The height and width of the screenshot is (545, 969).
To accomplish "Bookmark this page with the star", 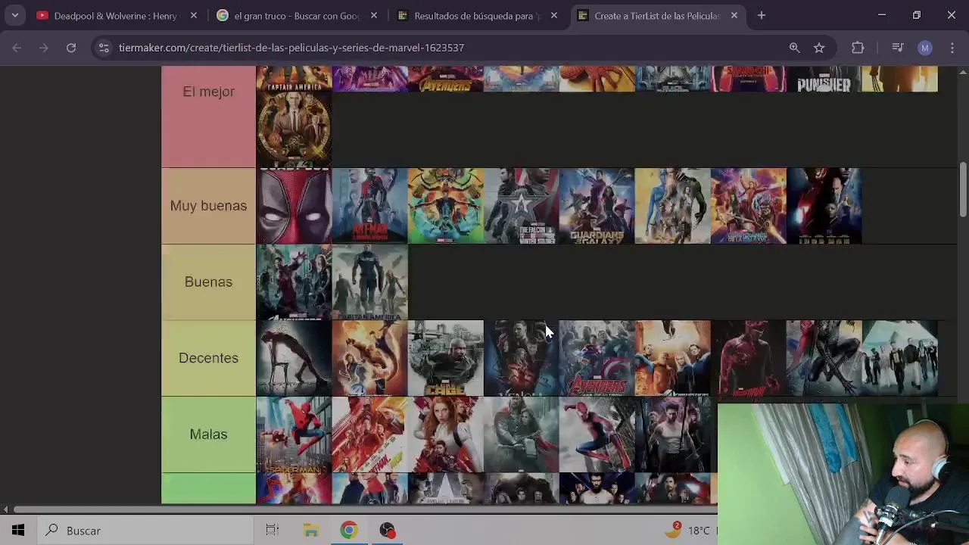I will pyautogui.click(x=819, y=48).
